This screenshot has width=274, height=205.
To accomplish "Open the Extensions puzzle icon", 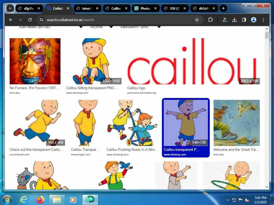I will (210, 20).
